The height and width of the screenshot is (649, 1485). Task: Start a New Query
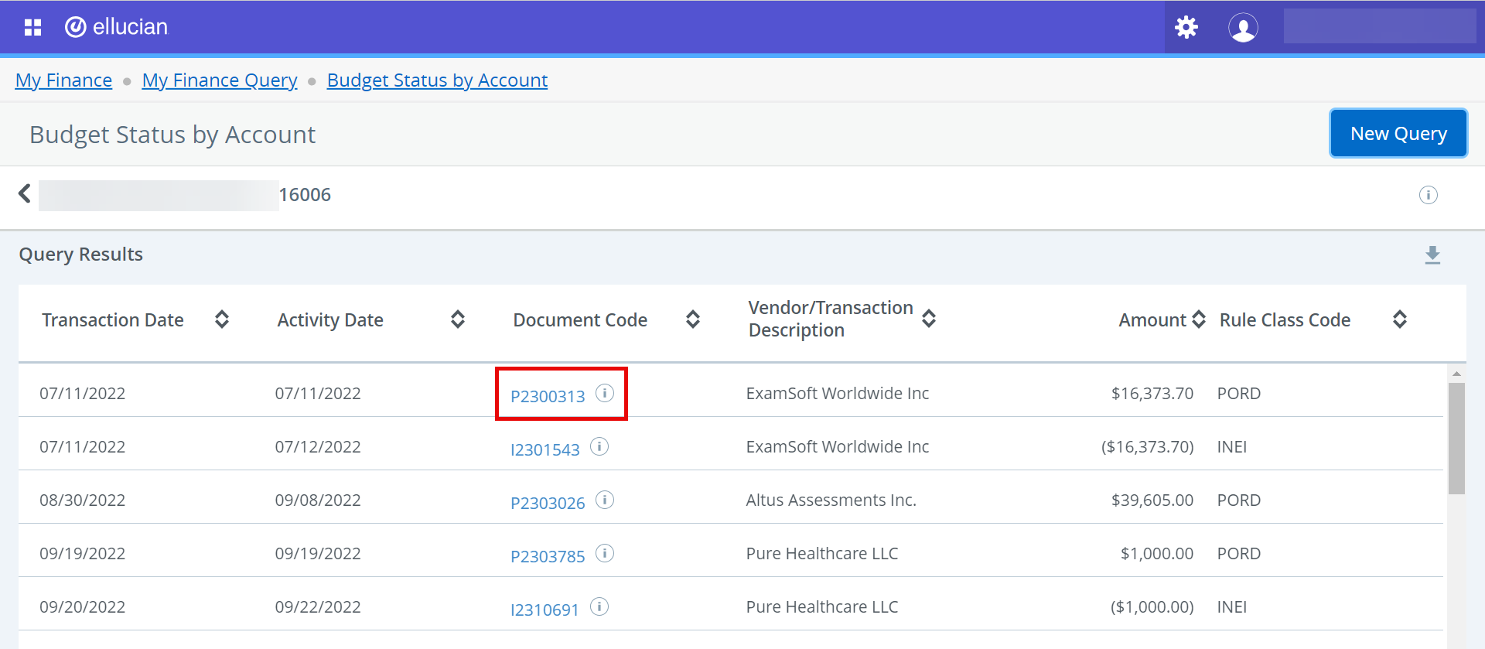[1398, 134]
